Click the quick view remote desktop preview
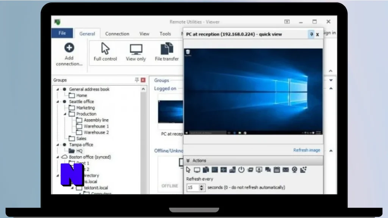388x218 pixels. click(x=253, y=92)
